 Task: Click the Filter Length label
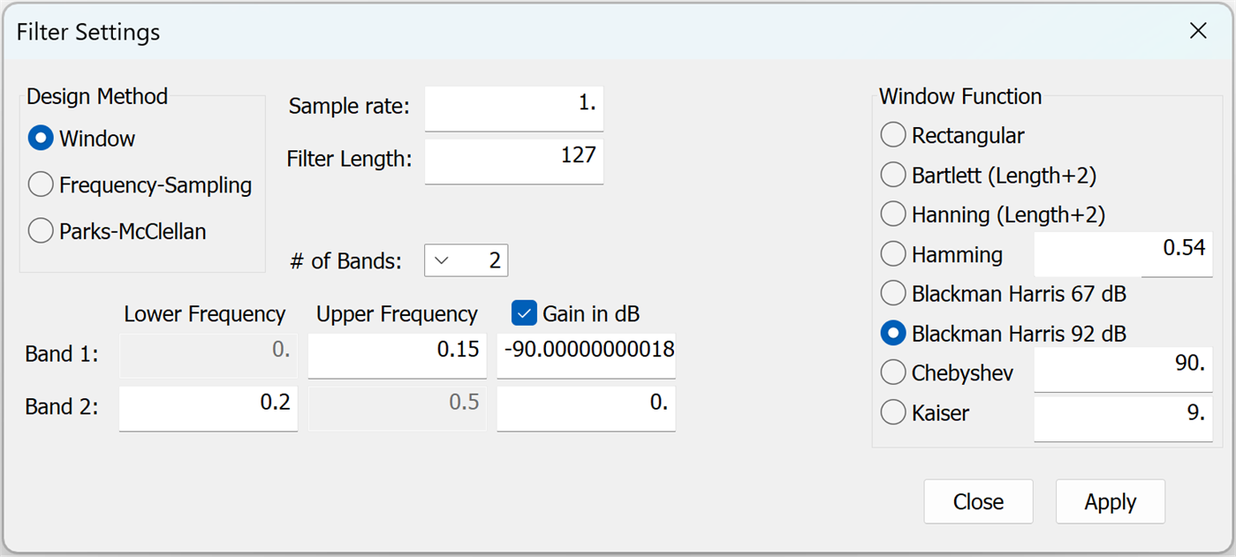click(x=350, y=159)
